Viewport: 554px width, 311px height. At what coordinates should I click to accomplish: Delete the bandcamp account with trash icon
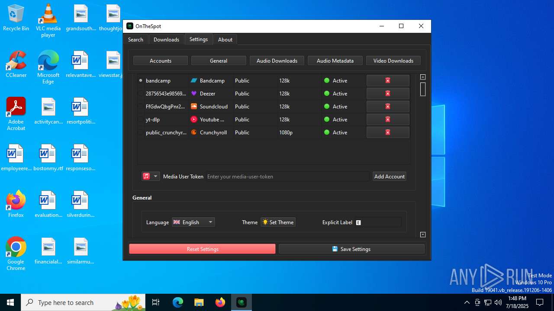[388, 80]
